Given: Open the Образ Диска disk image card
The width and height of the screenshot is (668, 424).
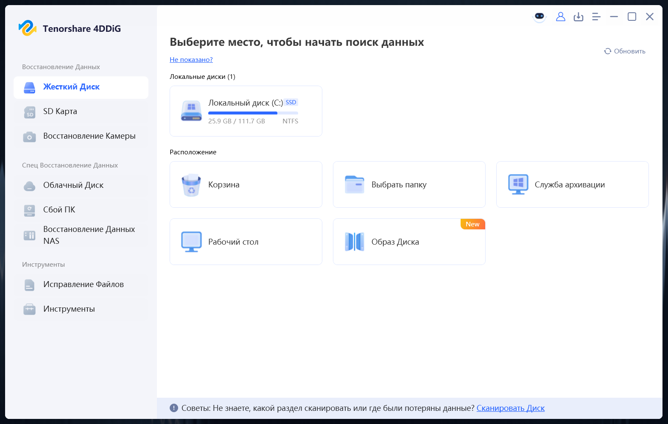Looking at the screenshot, I should click(409, 242).
